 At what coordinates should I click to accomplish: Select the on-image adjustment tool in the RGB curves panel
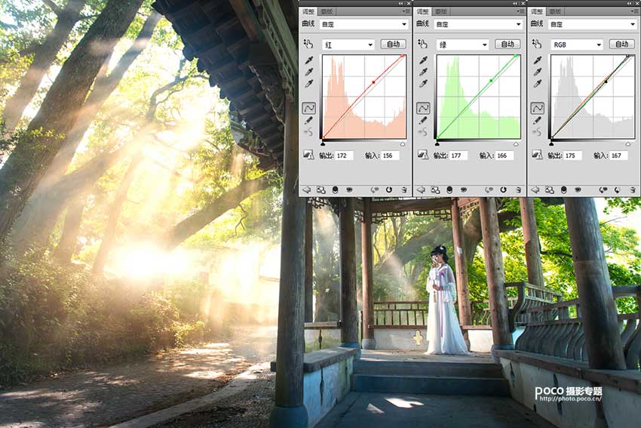click(537, 44)
